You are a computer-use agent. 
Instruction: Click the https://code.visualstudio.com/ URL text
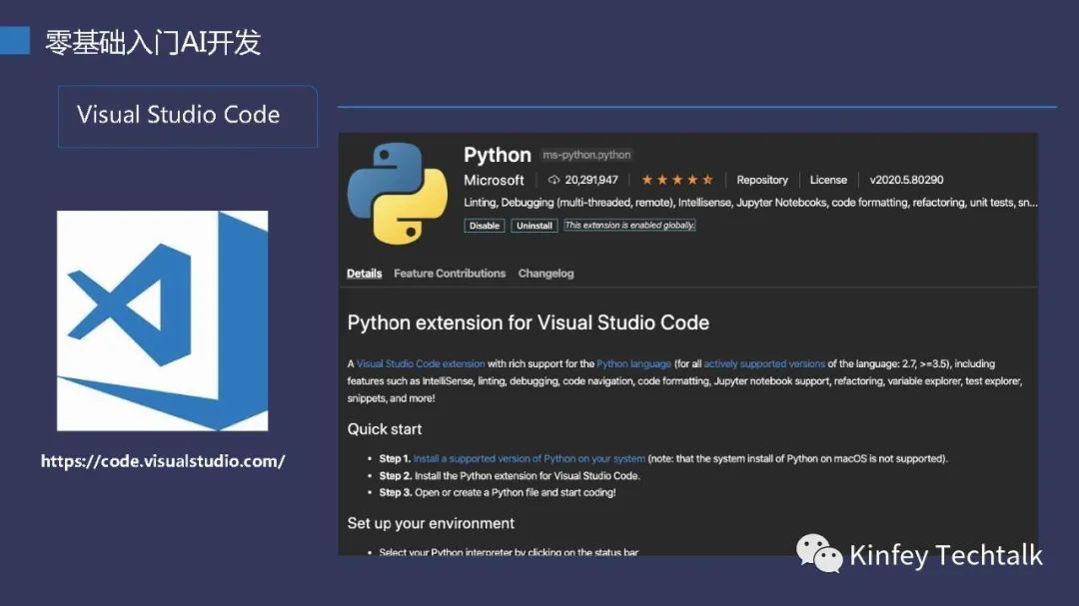click(x=163, y=461)
